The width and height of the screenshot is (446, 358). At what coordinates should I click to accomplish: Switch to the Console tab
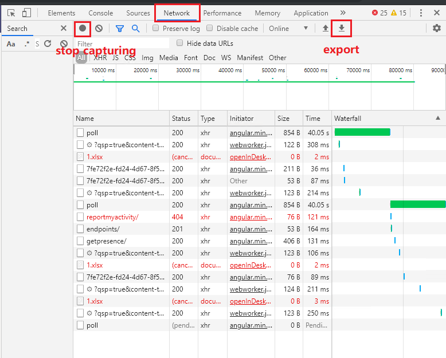click(x=100, y=13)
